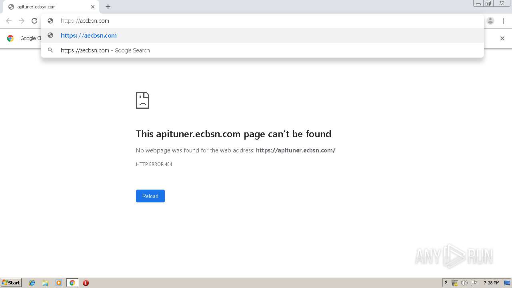
Task: Go back with the back arrow
Action: click(x=9, y=21)
